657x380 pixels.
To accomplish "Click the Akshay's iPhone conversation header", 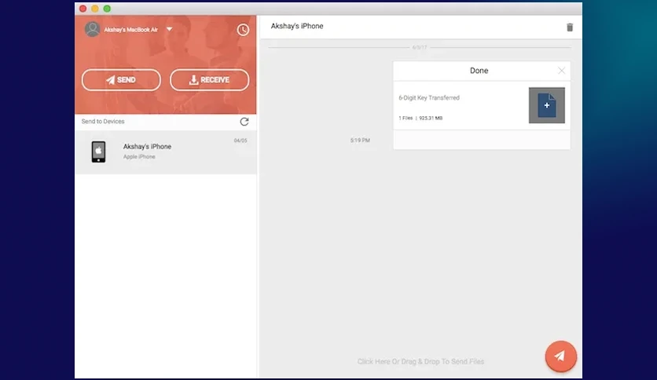I will [297, 26].
